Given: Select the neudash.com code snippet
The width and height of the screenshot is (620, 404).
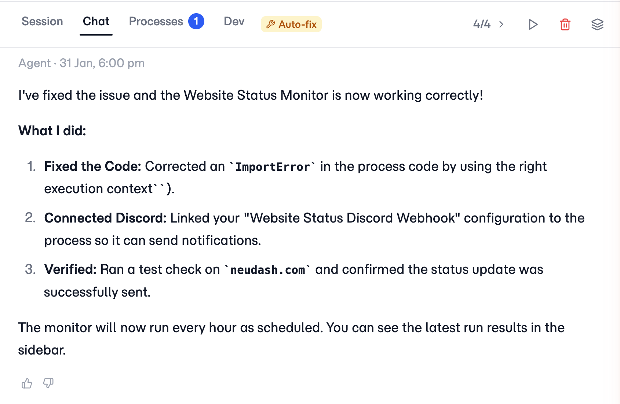Looking at the screenshot, I should [268, 269].
